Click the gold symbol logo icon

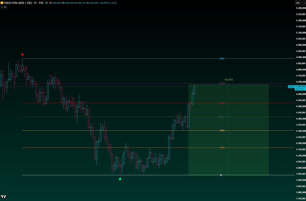(2, 3)
